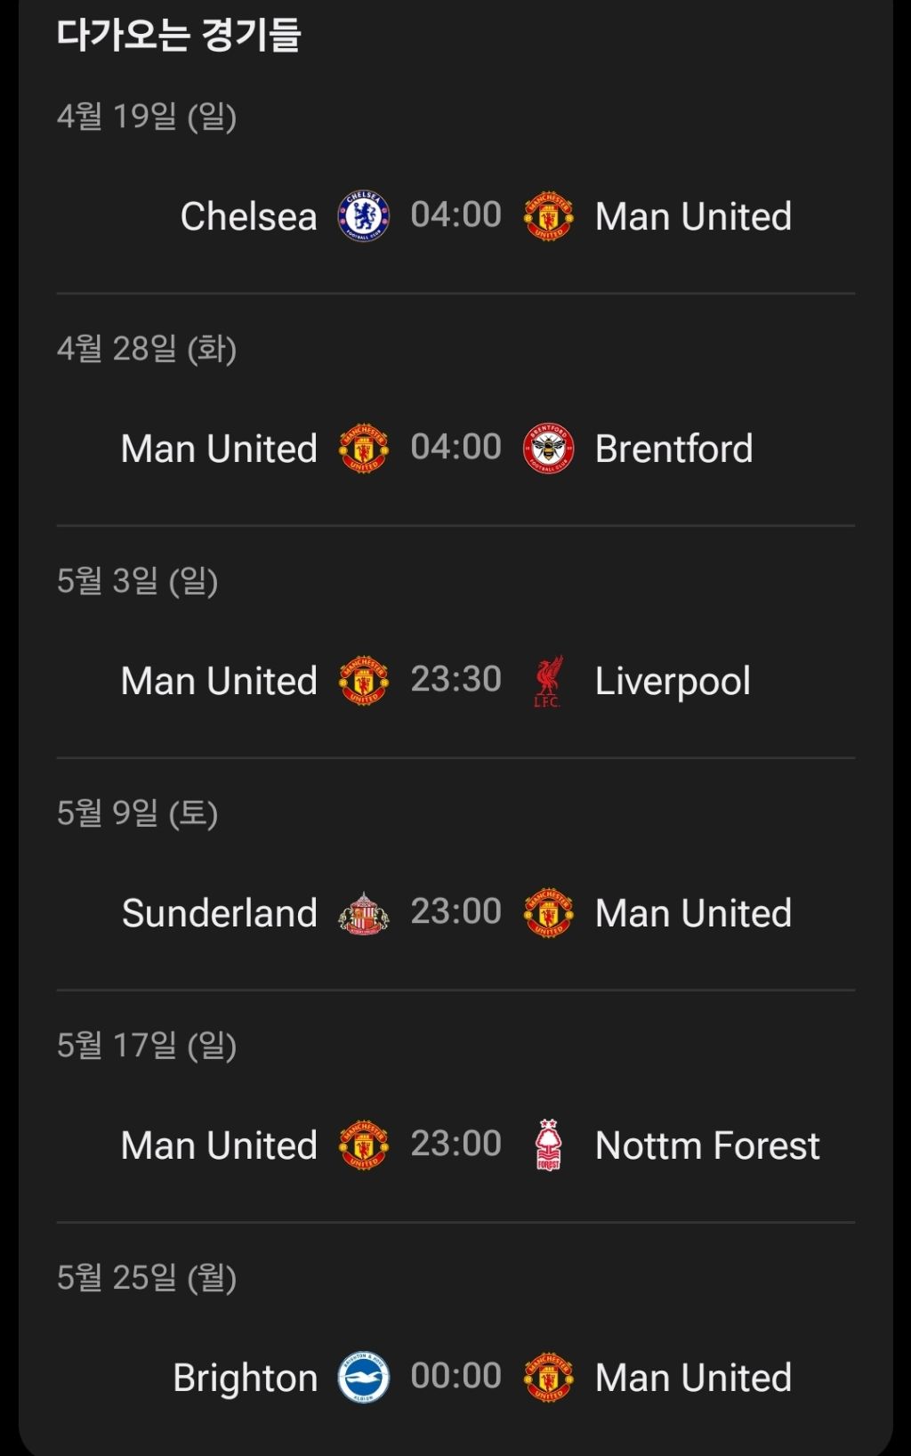Open the Chelsea team name link

coord(248,216)
